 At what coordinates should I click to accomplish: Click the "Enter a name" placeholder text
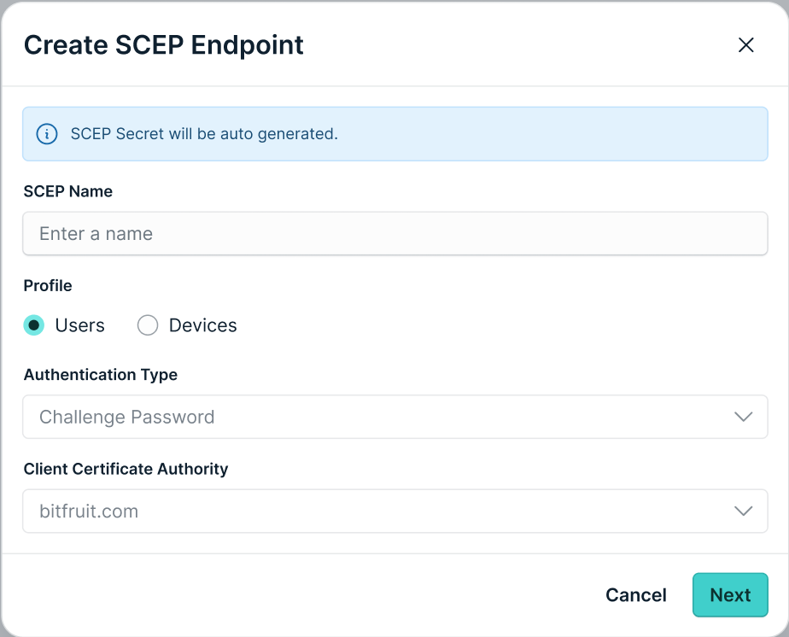pyautogui.click(x=96, y=233)
